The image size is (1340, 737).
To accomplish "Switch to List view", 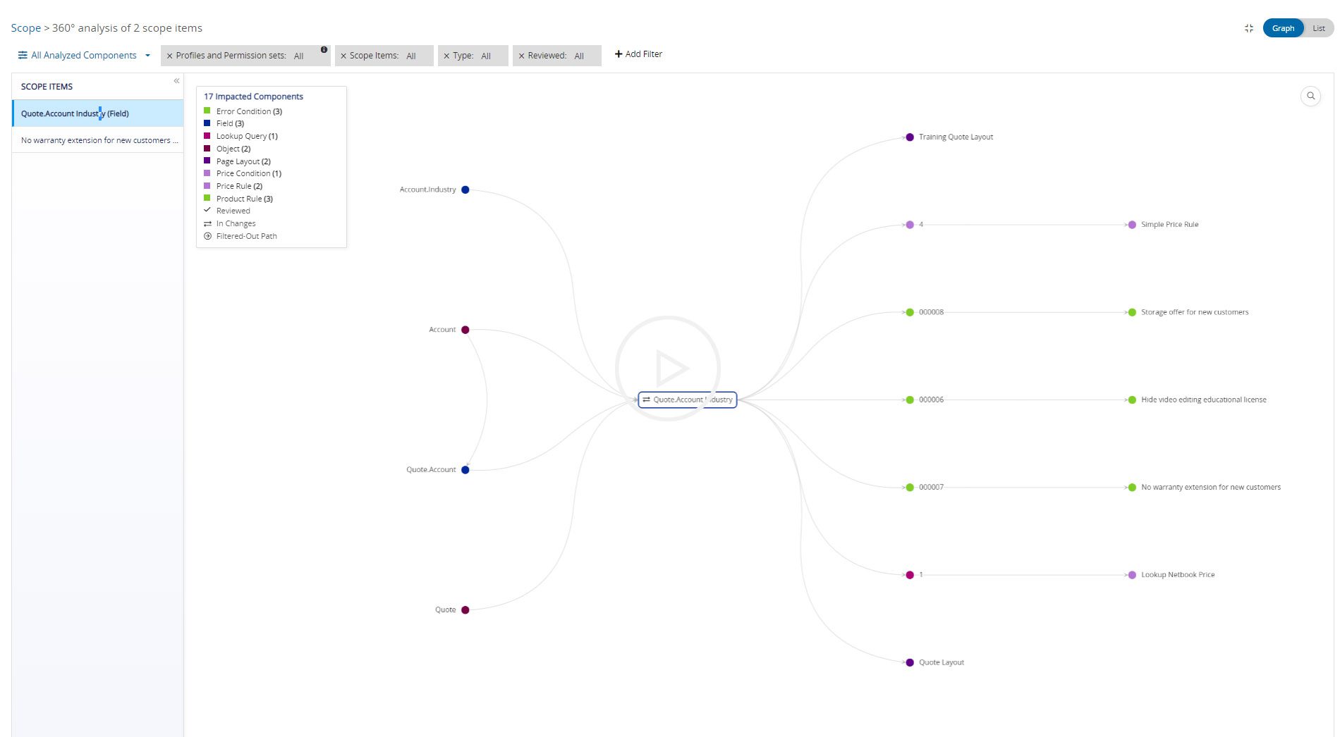I will coord(1318,28).
